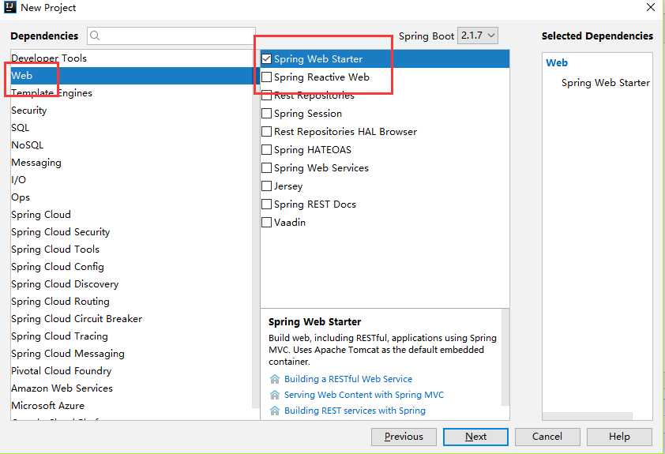
Task: Open Building REST services with Spring link
Action: click(355, 411)
